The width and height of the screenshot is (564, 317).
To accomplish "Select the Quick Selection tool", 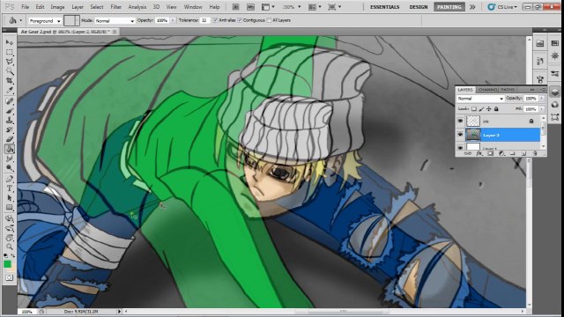I will click(10, 71).
